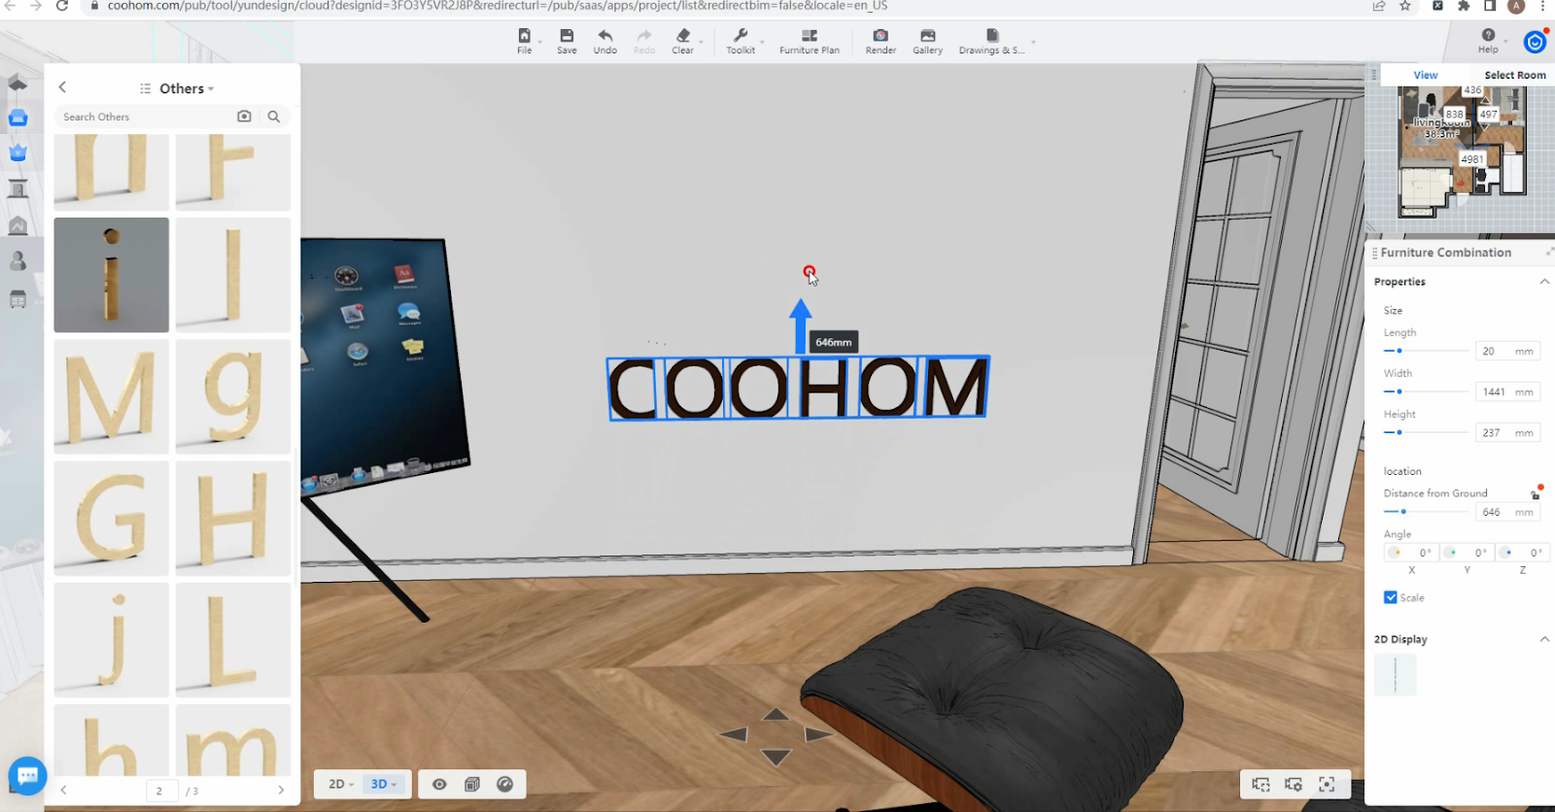
Task: Pan the camera left with the arrow
Action: 733,735
